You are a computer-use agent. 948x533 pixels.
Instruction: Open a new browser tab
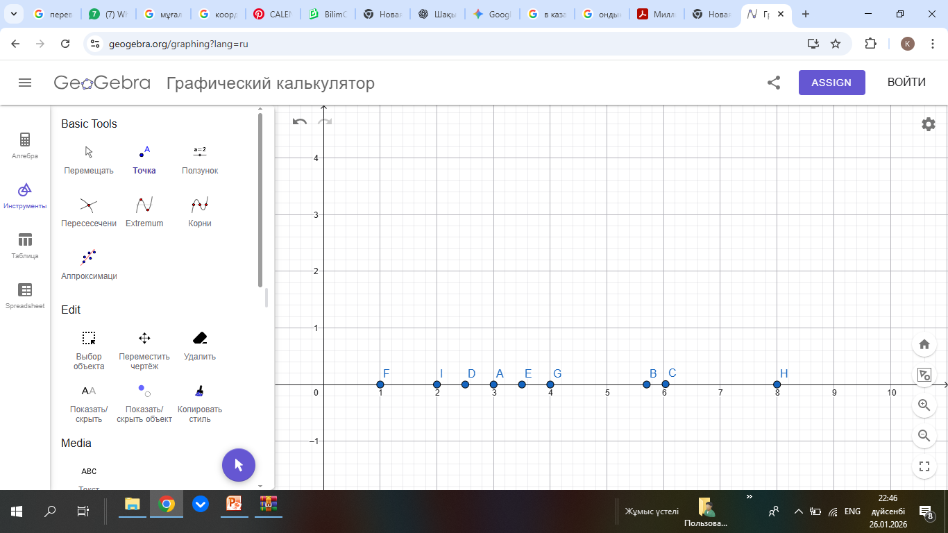[806, 14]
